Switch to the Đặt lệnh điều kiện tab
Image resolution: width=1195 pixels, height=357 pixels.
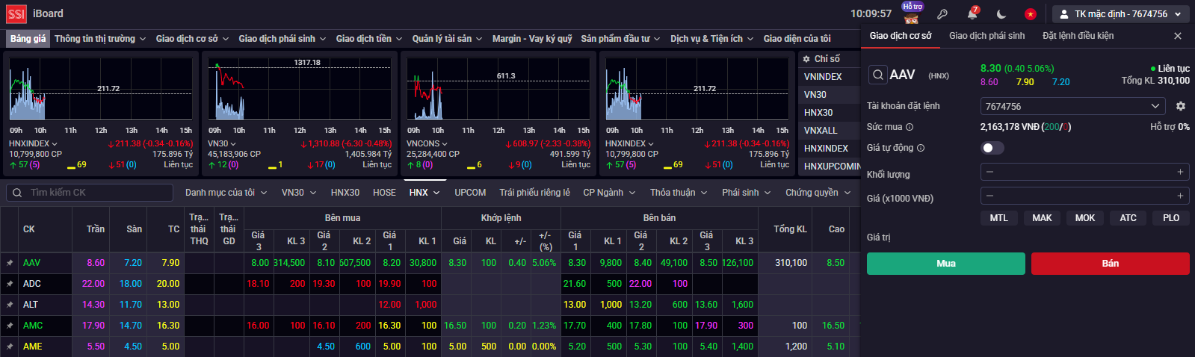coord(1078,36)
